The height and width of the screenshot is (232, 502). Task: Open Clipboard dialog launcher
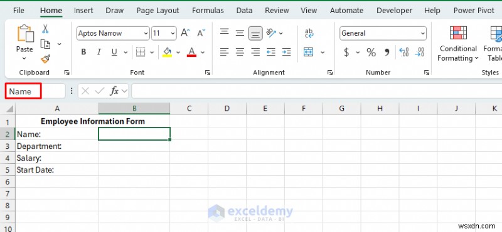tap(67, 73)
